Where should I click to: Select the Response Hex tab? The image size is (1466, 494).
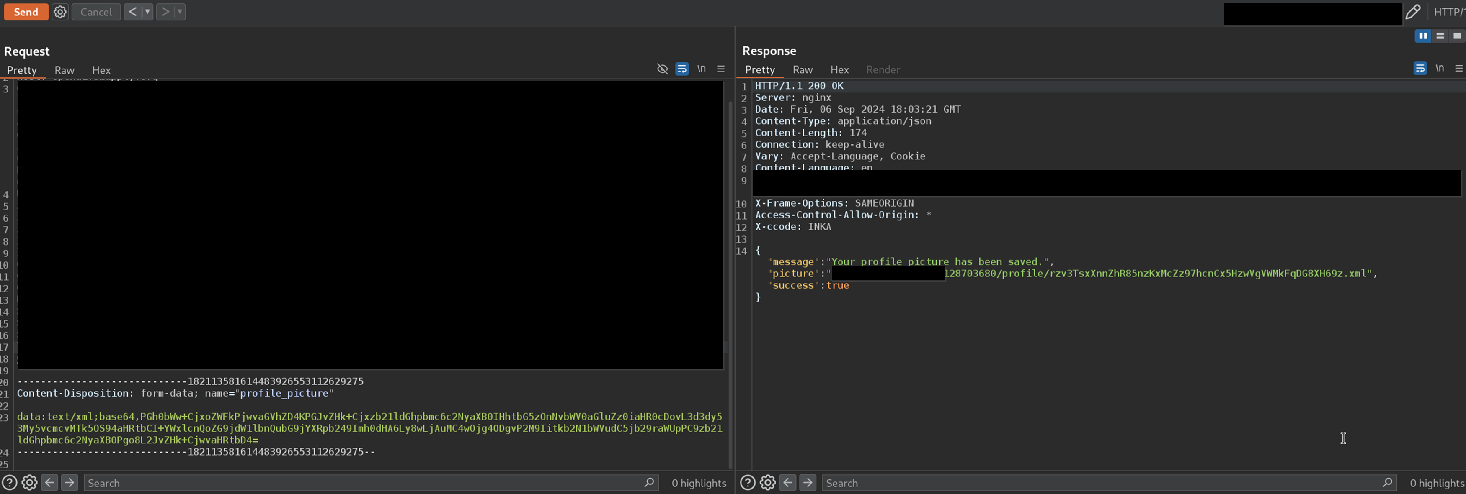[x=839, y=69]
